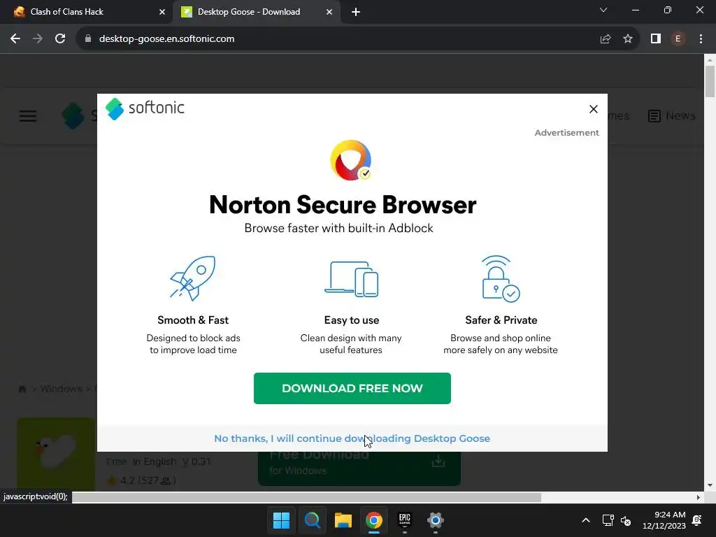Expand the system tray hidden icons
Viewport: 716px width, 537px height.
point(586,520)
